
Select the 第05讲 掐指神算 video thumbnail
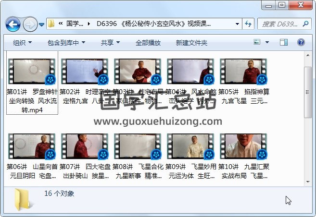tap(243, 71)
